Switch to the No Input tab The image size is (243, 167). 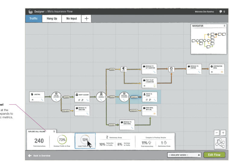point(71,19)
